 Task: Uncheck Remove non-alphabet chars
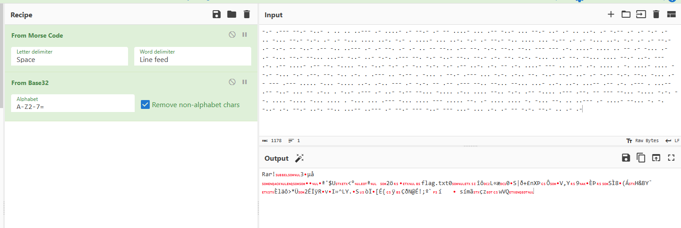[x=145, y=105]
